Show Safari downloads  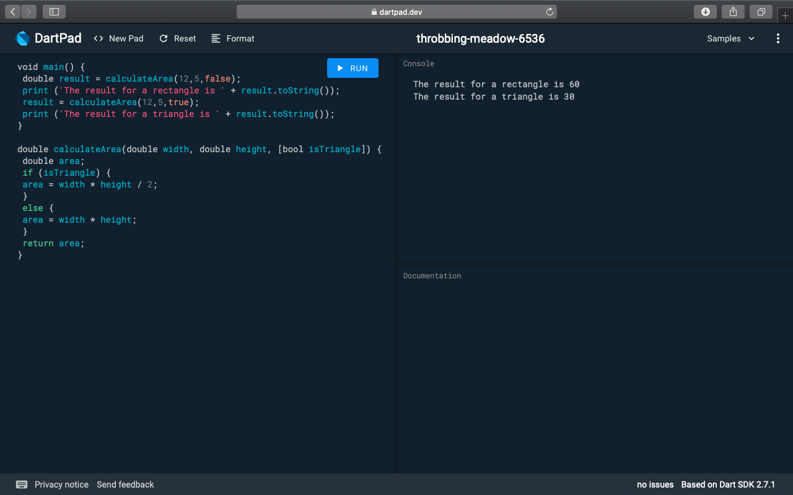(x=705, y=12)
